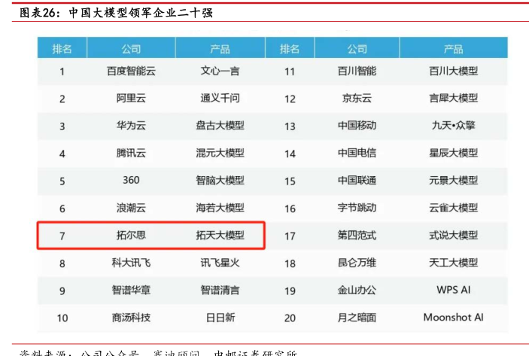The image size is (529, 356).
Task: Select company cell 智谱华章
Action: click(x=131, y=291)
